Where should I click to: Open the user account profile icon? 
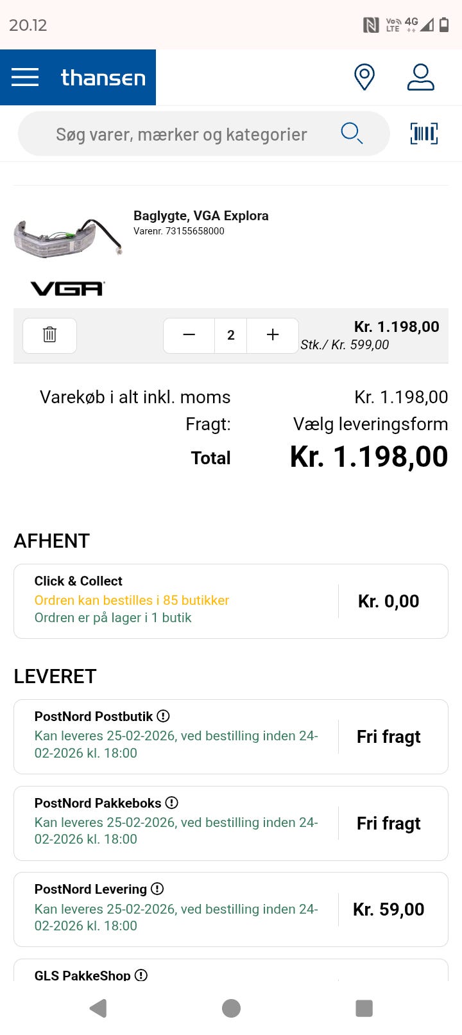click(420, 77)
